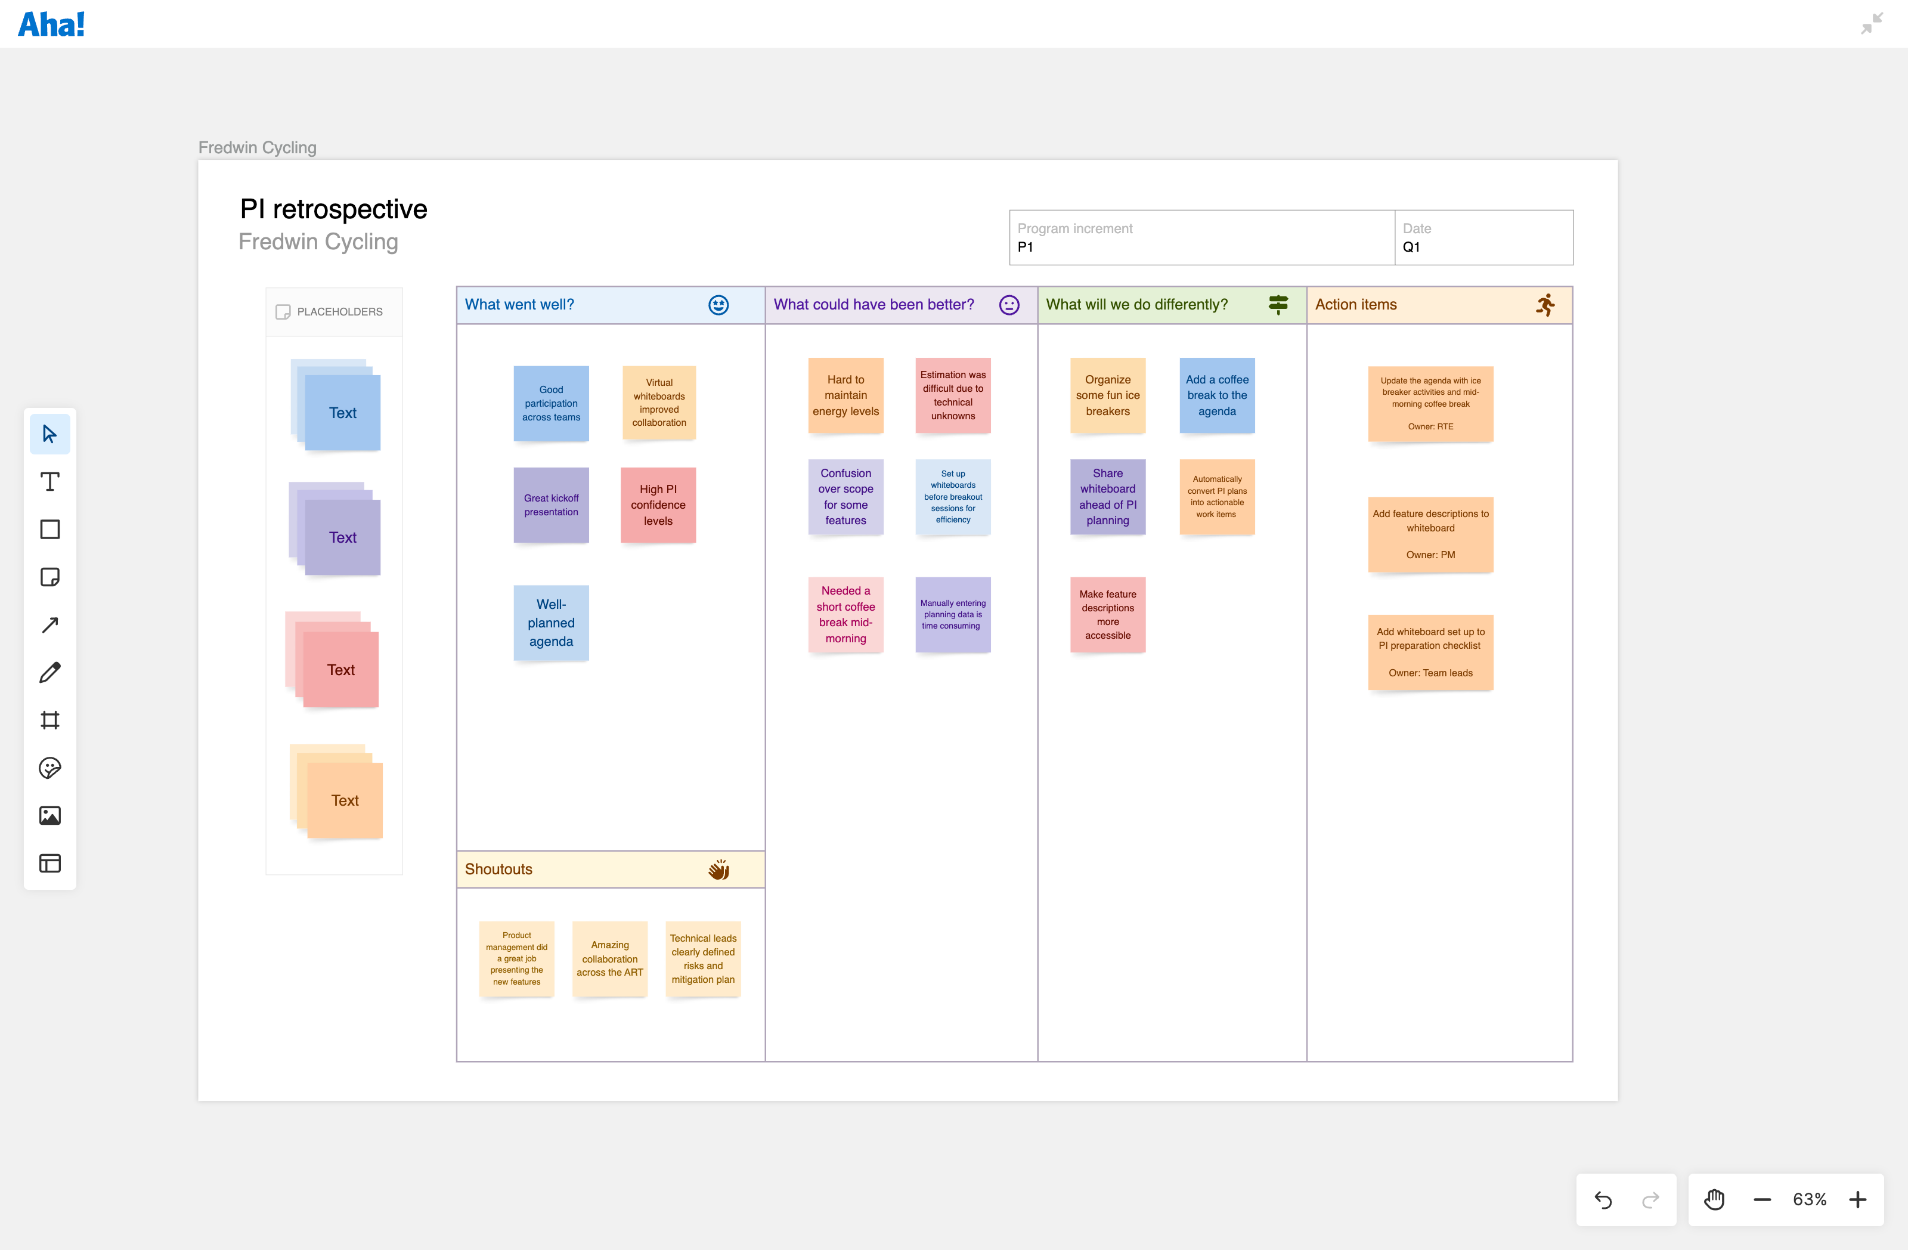Click the insert image tool
Screen dimensions: 1908x1250
pyautogui.click(x=49, y=815)
